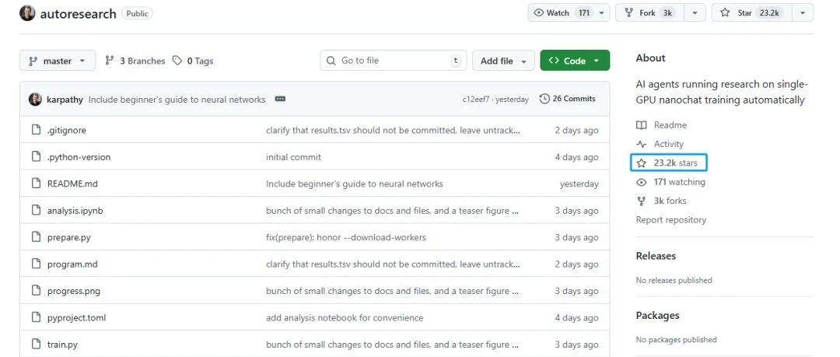Screen dimensions: 840x357
Task: Click the star icon beside 23.2k stars
Action: [641, 163]
